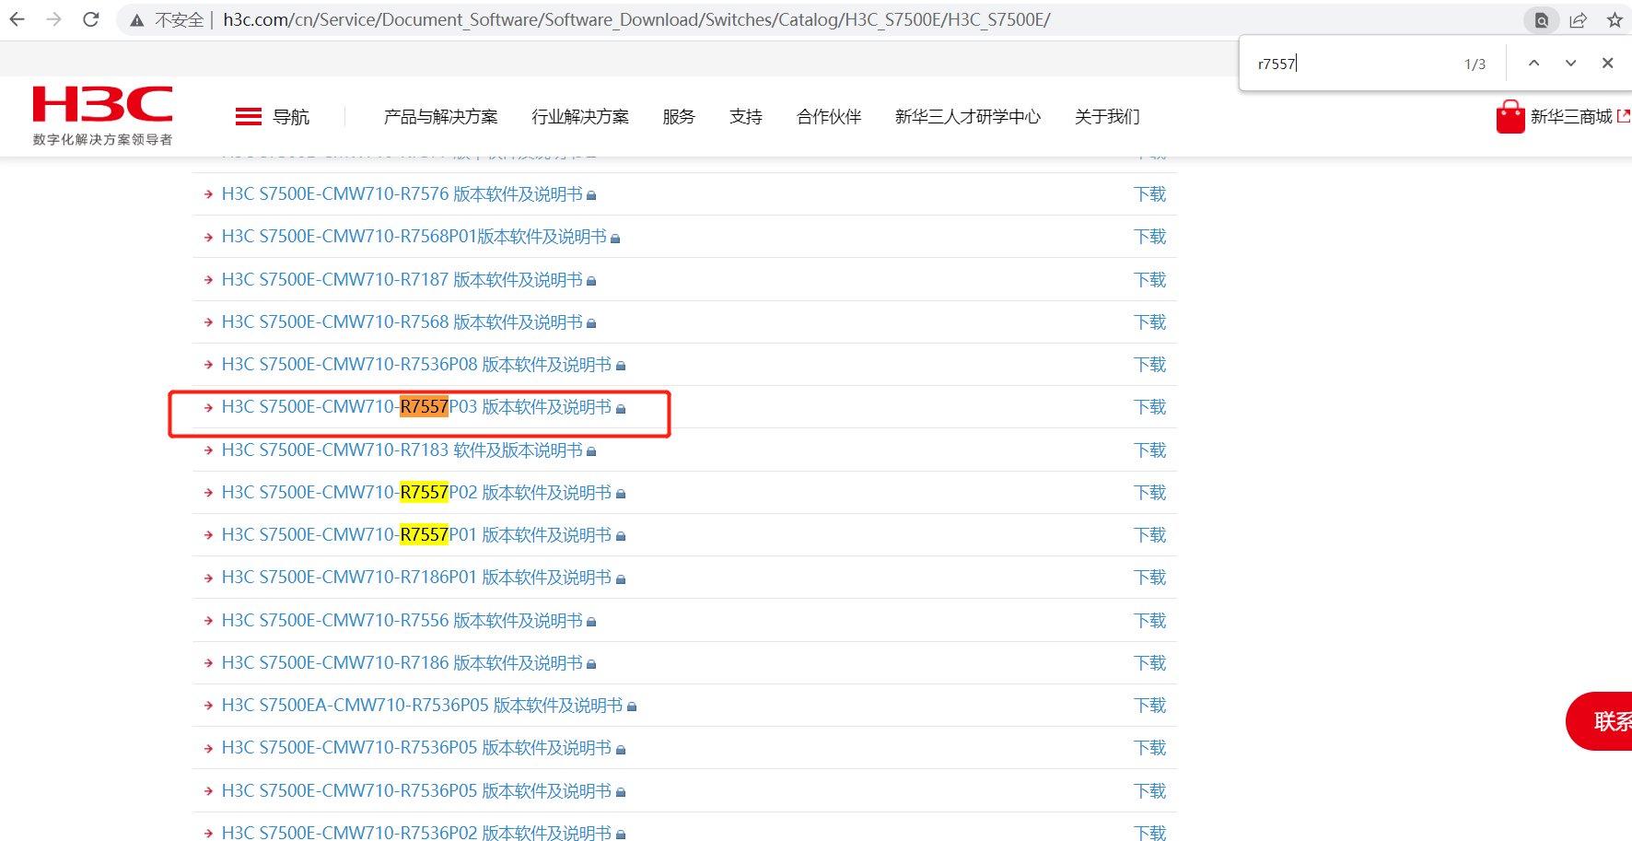Click 下载 for the R7187 version
The width and height of the screenshot is (1632, 841).
tap(1149, 280)
